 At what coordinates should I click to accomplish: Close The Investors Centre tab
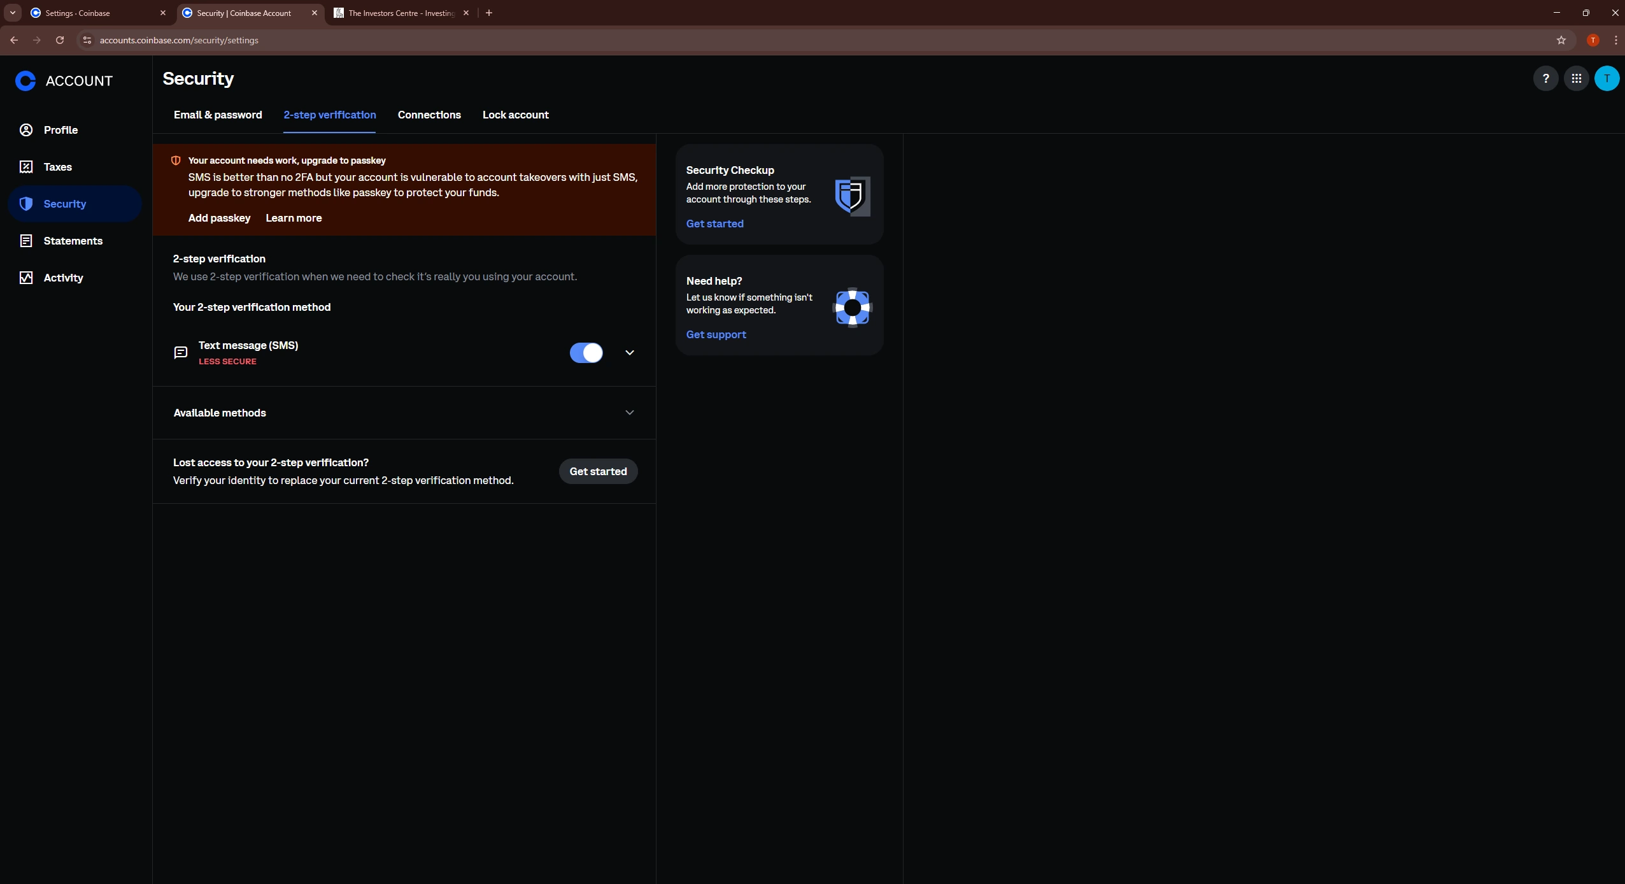click(x=466, y=13)
